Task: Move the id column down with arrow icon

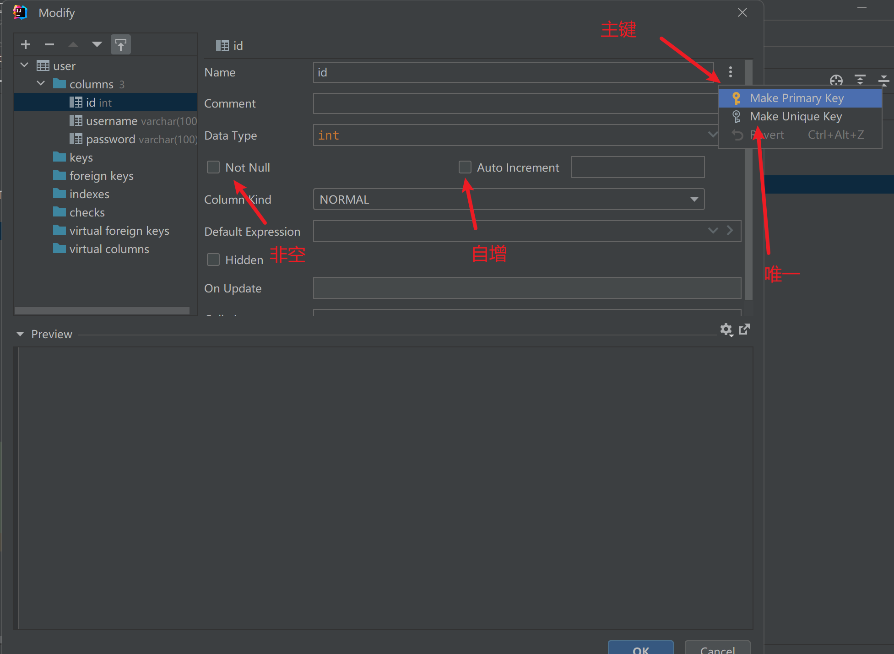Action: (x=97, y=44)
